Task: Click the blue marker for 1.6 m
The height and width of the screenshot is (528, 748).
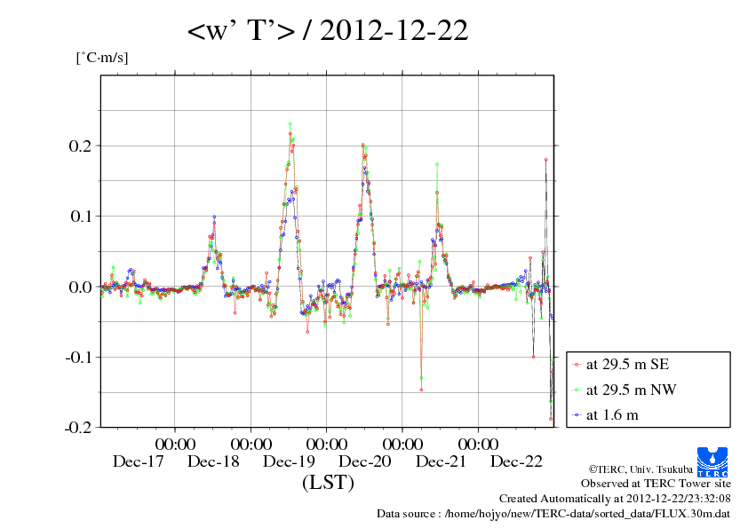Action: coord(576,414)
